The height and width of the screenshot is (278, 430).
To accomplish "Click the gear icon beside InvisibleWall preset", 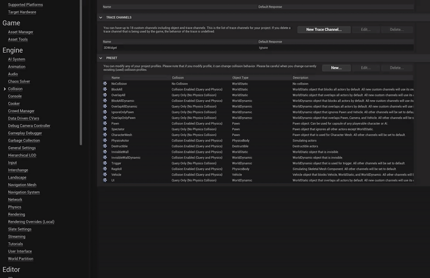I will 105,152.
